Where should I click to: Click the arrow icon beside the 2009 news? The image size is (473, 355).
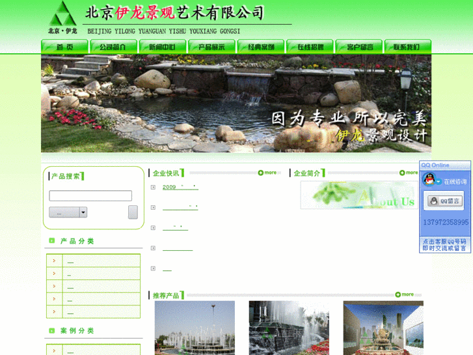click(154, 188)
